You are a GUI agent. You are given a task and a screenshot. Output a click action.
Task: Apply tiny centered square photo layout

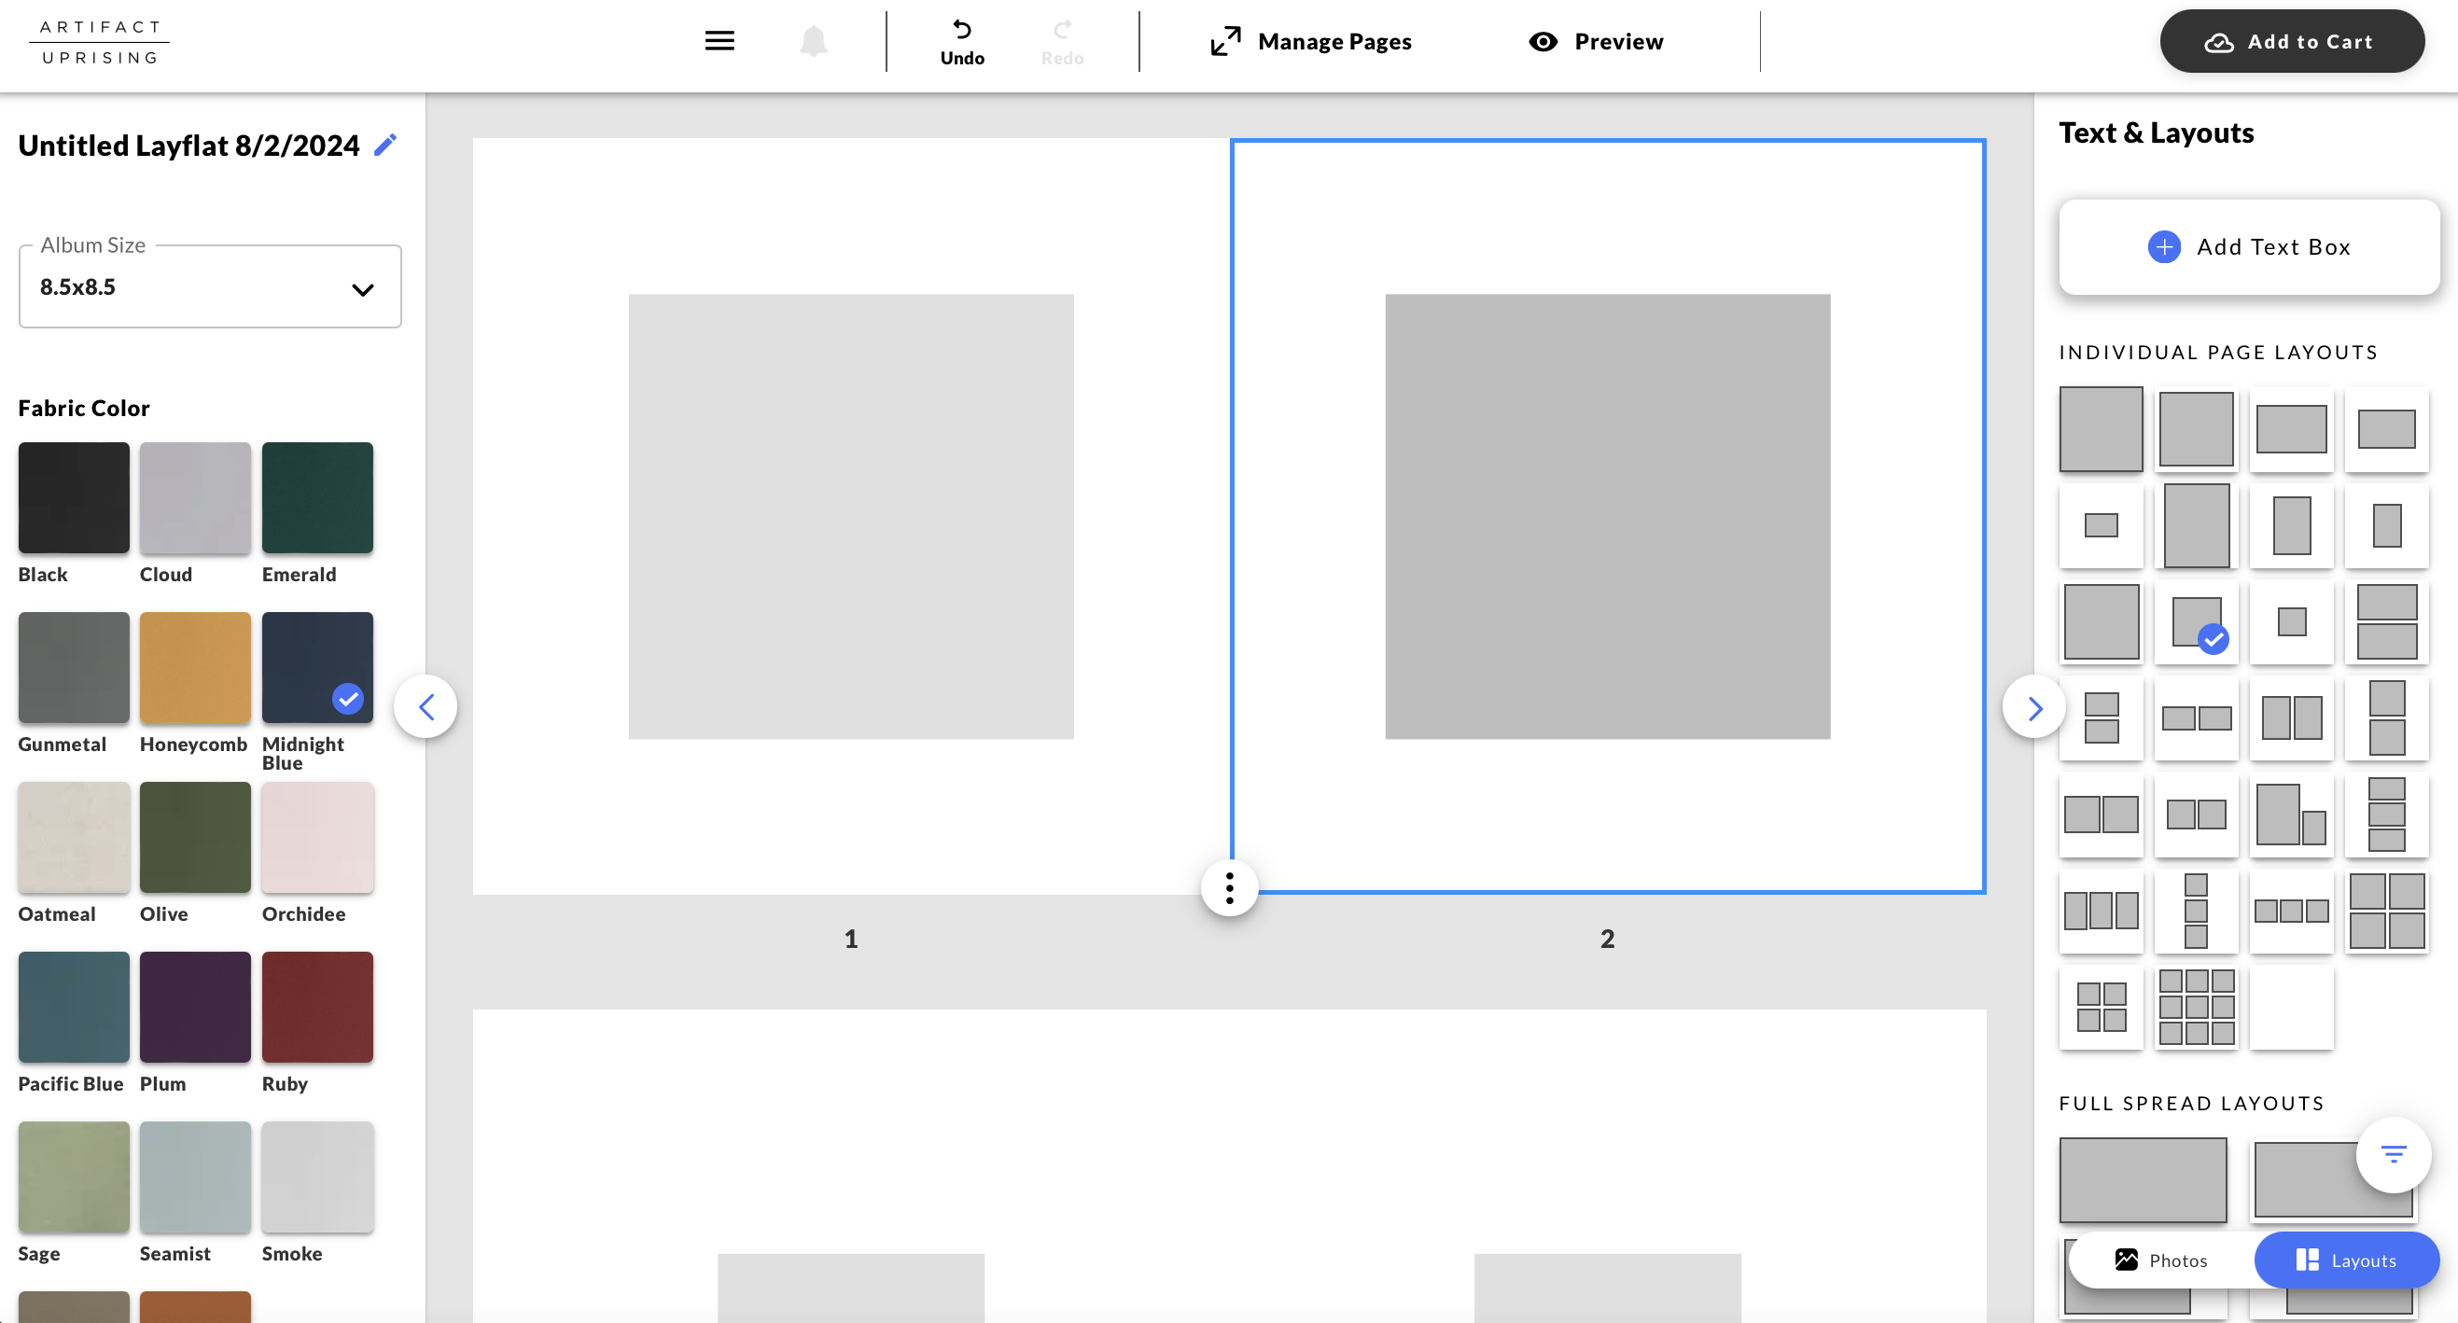2291,622
